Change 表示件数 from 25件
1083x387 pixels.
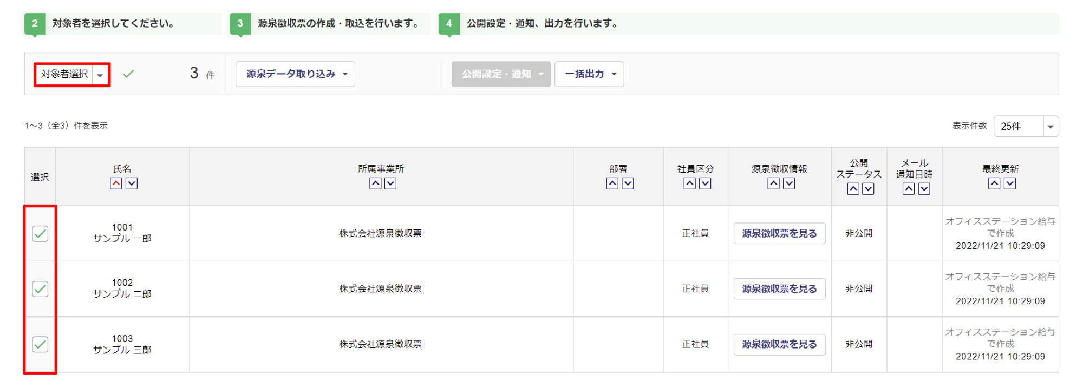click(1026, 126)
